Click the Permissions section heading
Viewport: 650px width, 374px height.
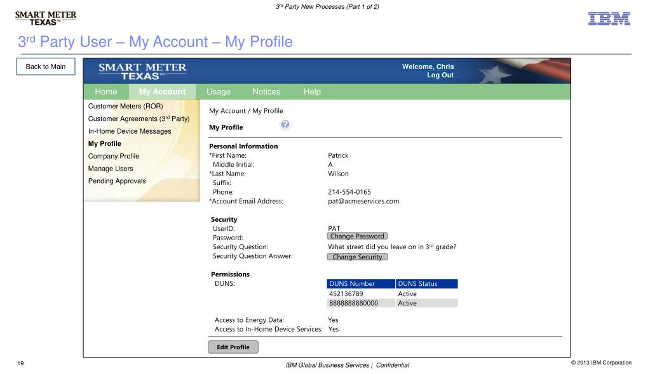coord(230,274)
